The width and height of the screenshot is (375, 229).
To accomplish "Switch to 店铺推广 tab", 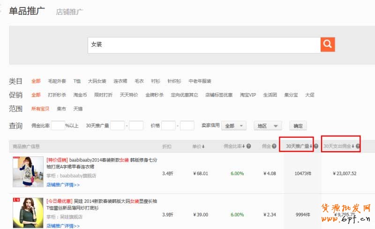I will (69, 12).
